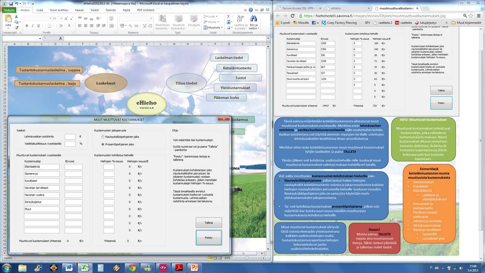Open the Moodle bookmark in Chrome
485x273 pixels.
[x=301, y=23]
